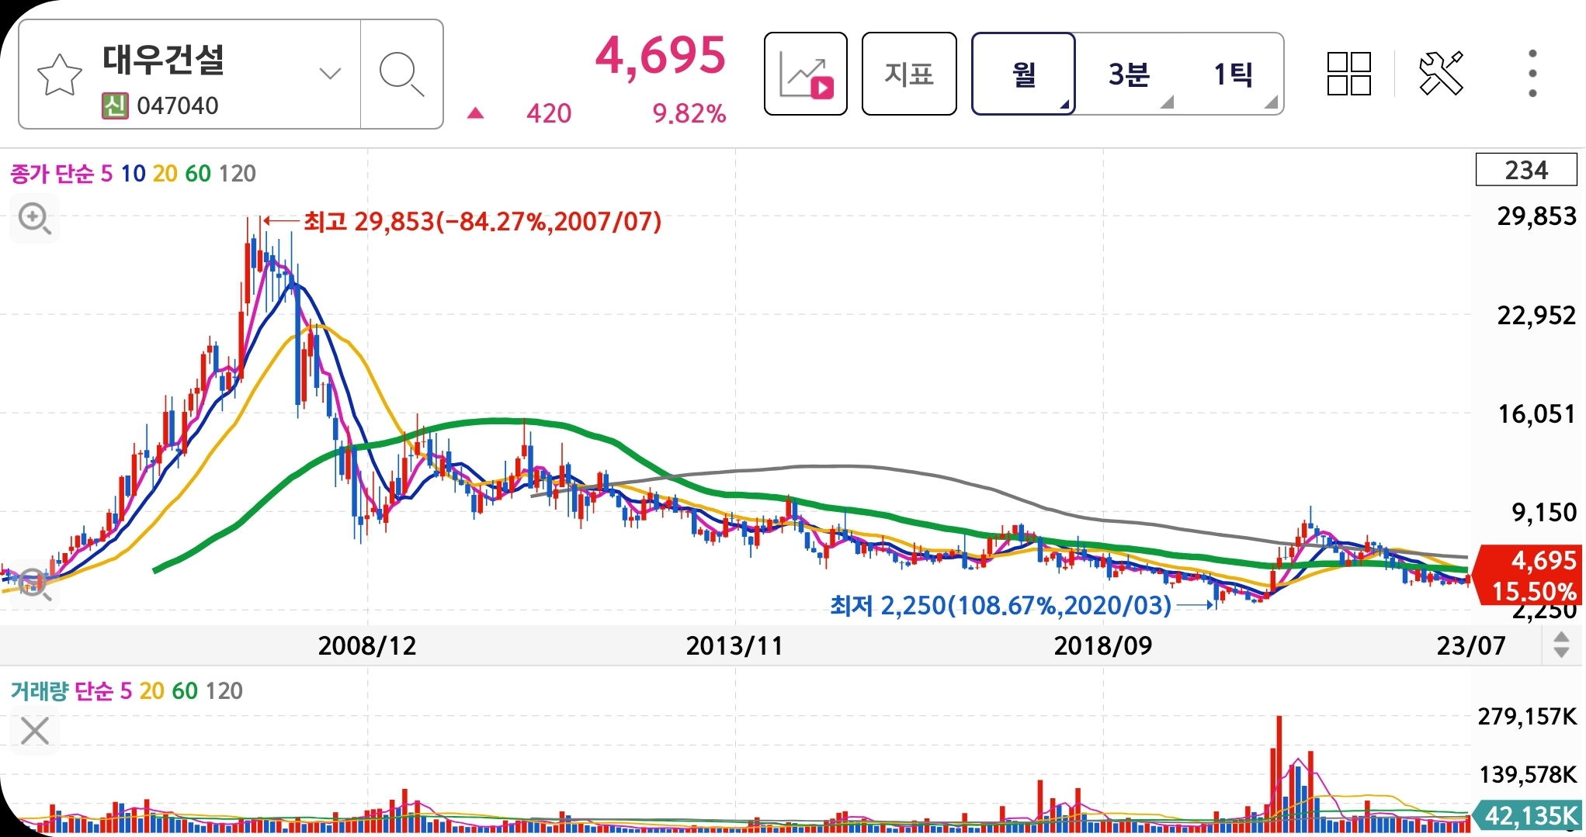Screen dimensions: 1586x837
Task: Click the 10 moving average legend in blue
Action: (x=133, y=174)
